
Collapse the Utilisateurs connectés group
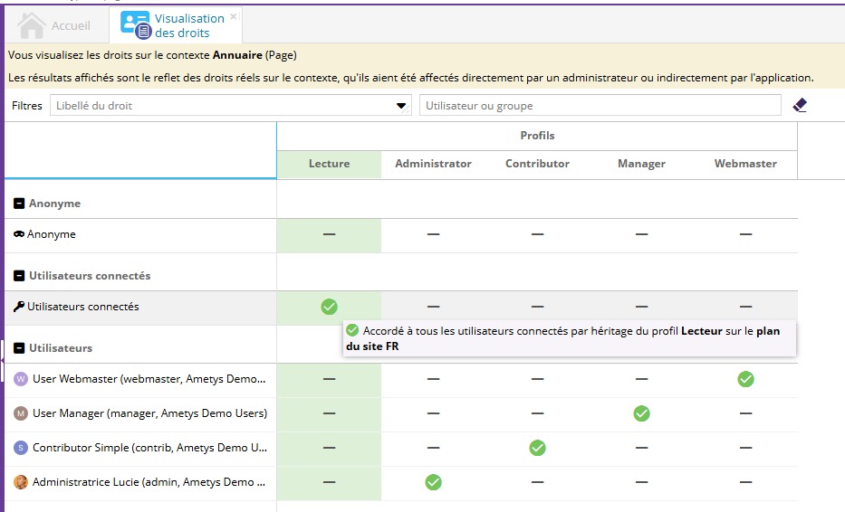click(19, 276)
